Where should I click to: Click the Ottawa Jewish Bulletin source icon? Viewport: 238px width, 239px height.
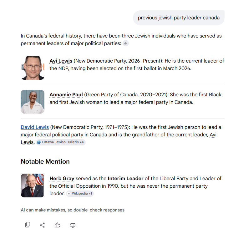click(x=39, y=142)
